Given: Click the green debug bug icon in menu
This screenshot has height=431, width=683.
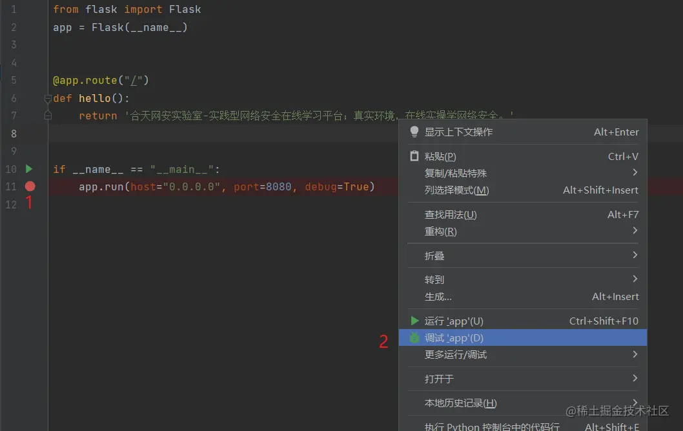Looking at the screenshot, I should coord(414,338).
